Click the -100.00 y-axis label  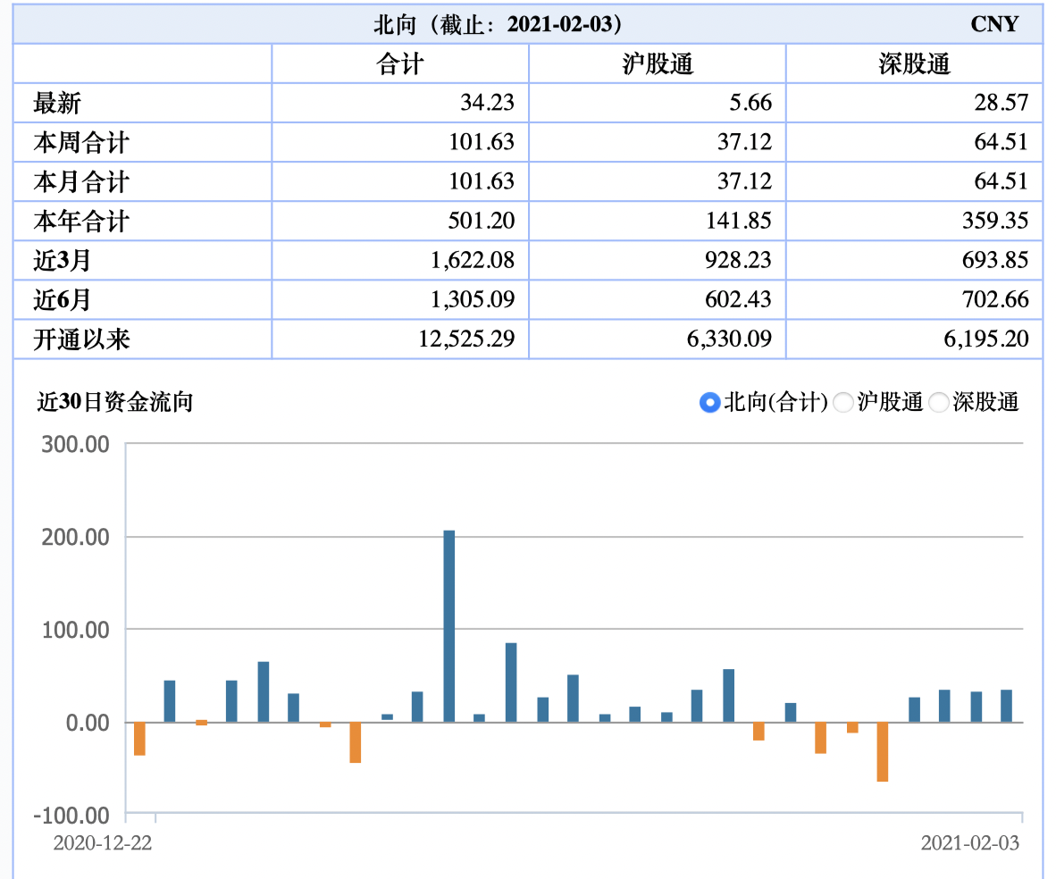[71, 816]
